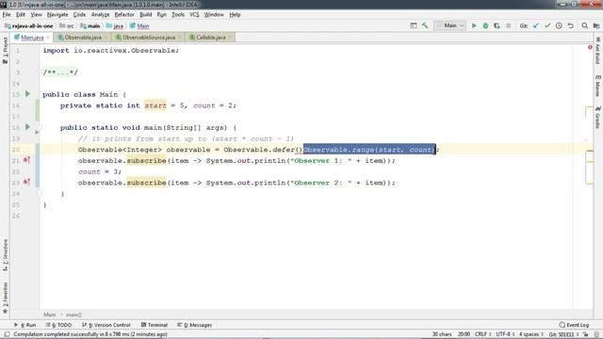Click the inspector hector icon in status bar

(x=596, y=334)
